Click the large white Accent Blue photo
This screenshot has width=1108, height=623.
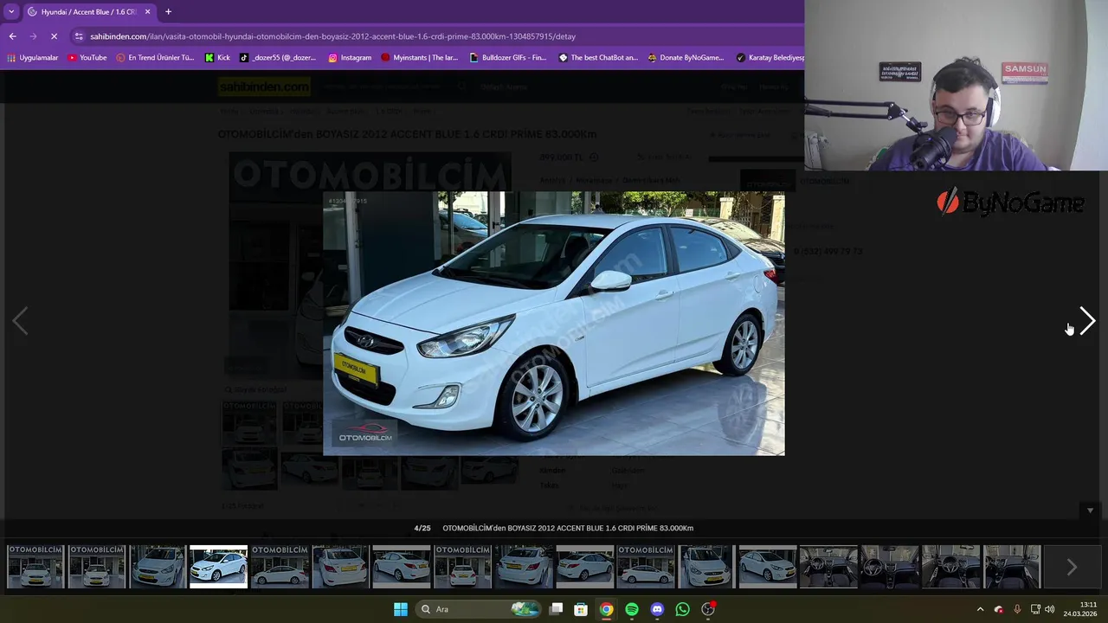click(554, 324)
